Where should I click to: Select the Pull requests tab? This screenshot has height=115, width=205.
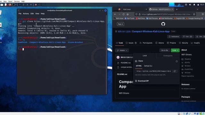(146, 43)
